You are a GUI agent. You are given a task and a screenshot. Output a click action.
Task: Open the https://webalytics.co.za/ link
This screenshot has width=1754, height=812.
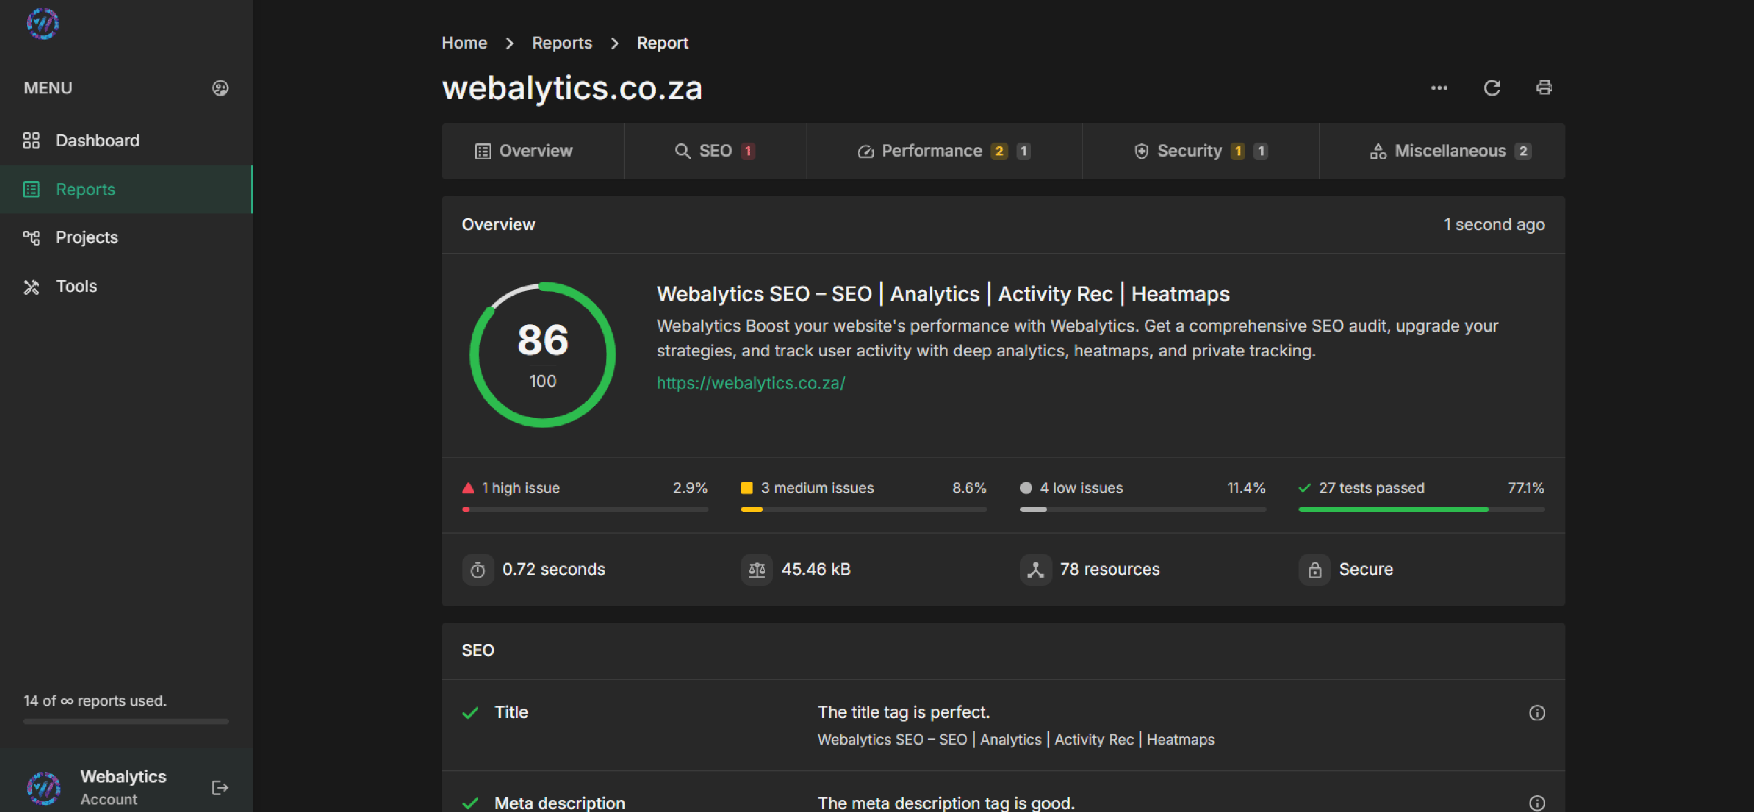tap(750, 383)
